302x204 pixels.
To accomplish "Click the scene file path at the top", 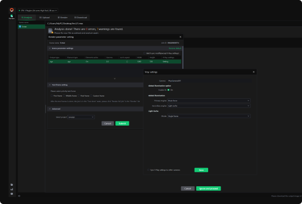I will pos(65,24).
